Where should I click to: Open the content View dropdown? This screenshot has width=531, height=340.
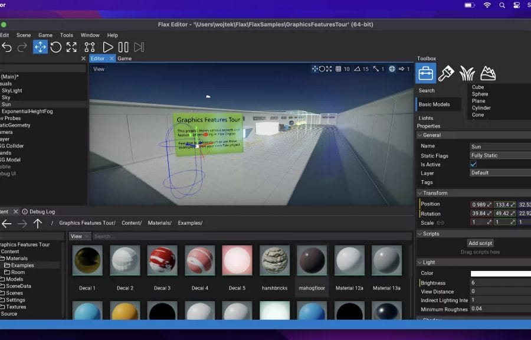click(x=80, y=236)
